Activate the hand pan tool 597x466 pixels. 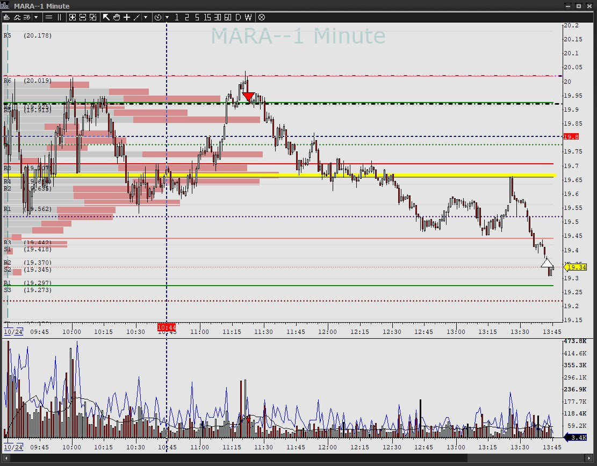(116, 17)
